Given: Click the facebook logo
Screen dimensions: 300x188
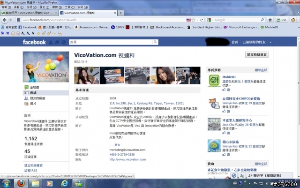Looking at the screenshot, I should point(34,42).
